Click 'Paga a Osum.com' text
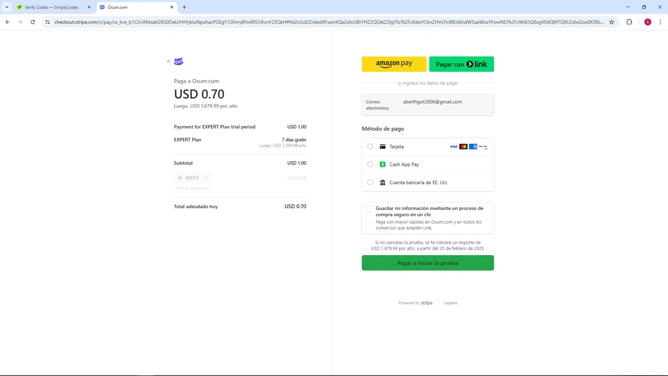The image size is (668, 376). click(196, 81)
